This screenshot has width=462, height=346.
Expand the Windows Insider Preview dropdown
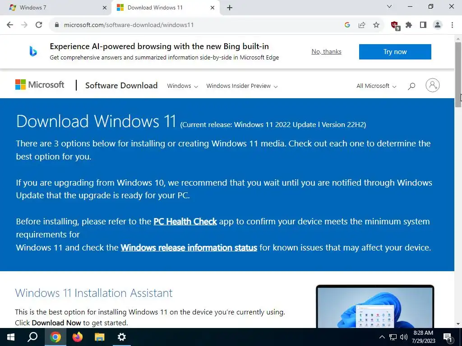pos(242,86)
